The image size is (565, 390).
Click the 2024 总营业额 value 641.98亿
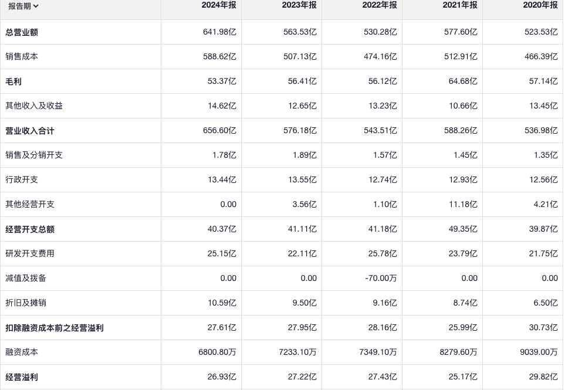pyautogui.click(x=219, y=32)
